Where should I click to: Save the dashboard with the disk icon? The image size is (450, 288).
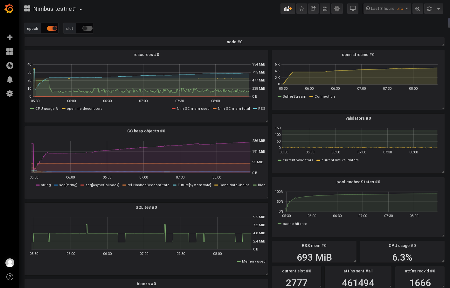click(x=325, y=9)
